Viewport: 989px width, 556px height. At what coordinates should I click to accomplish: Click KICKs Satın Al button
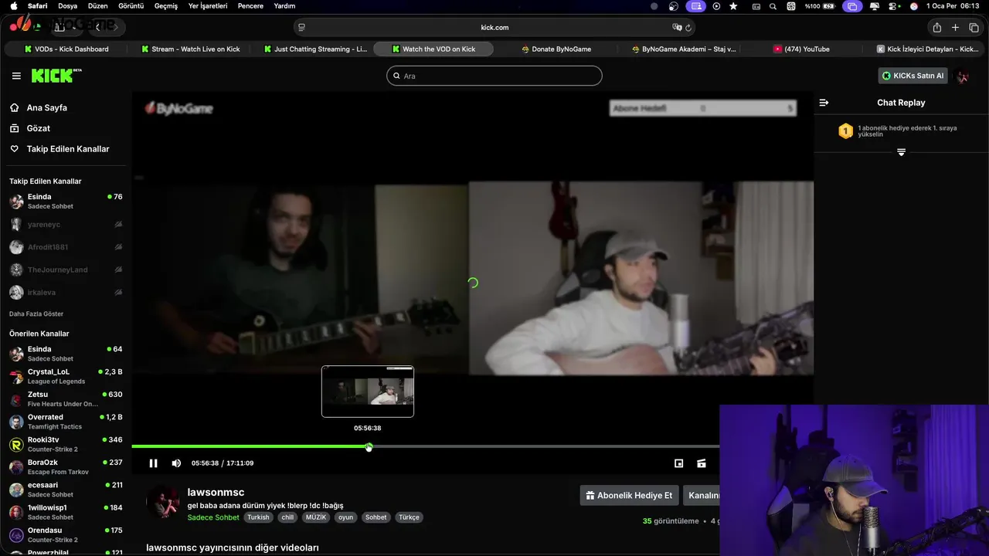pos(913,76)
